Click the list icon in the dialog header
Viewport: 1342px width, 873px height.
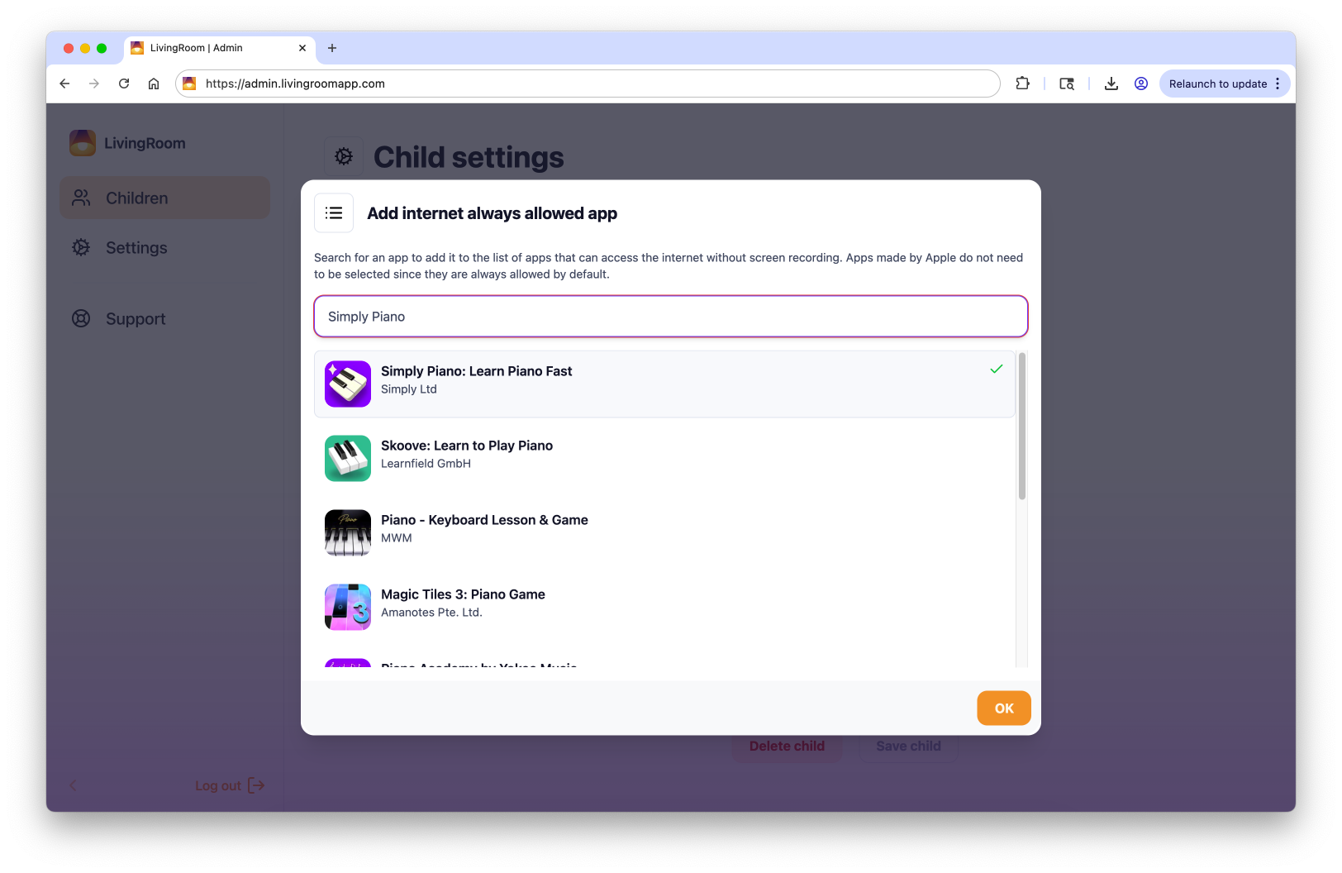coord(334,213)
